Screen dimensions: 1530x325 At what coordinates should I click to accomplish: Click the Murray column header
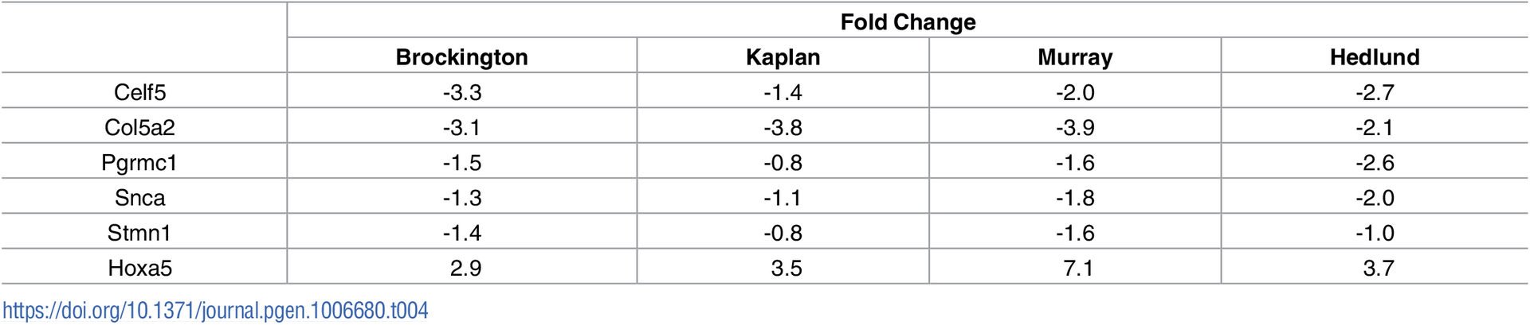point(1075,57)
